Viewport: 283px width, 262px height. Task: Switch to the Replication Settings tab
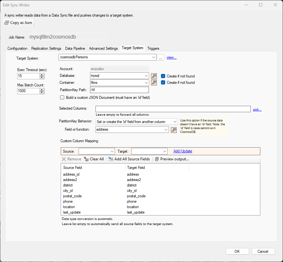pyautogui.click(x=46, y=48)
